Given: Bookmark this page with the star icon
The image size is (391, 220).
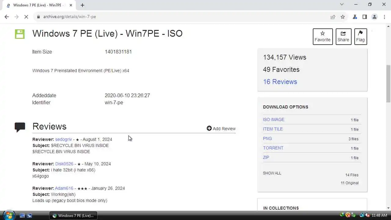Looking at the screenshot, I should click(x=343, y=17).
